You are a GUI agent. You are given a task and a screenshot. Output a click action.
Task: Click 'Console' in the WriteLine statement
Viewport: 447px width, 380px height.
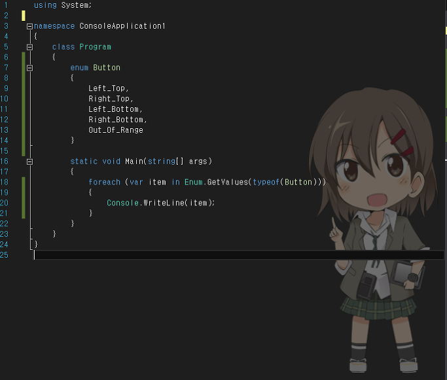coord(122,203)
